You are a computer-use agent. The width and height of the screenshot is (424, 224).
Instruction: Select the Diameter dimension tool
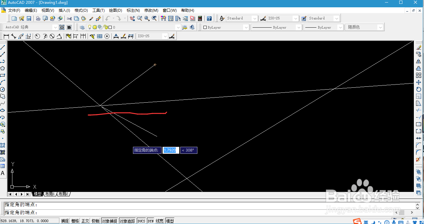point(52,36)
